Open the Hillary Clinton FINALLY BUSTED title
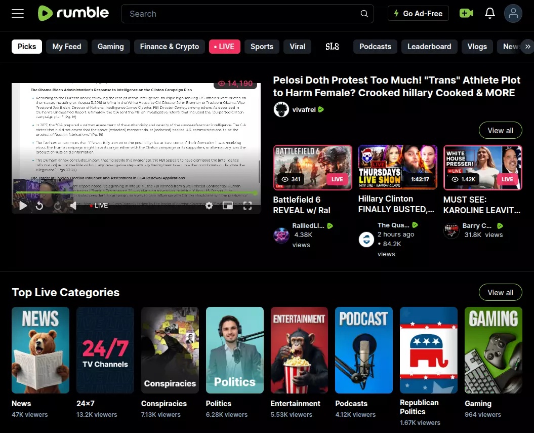This screenshot has height=433, width=534. 396,204
